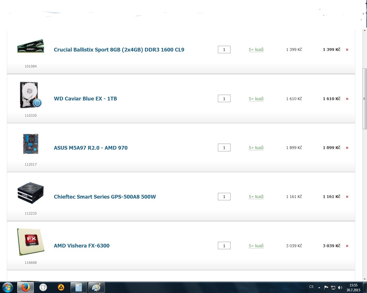
Task: Click the bold total price 1 399 Kč
Action: tap(331, 50)
